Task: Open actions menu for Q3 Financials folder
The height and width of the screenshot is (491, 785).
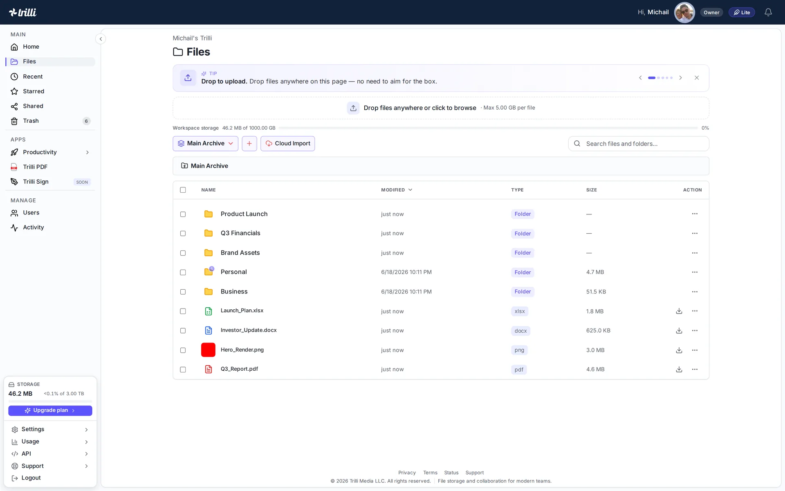Action: click(695, 233)
